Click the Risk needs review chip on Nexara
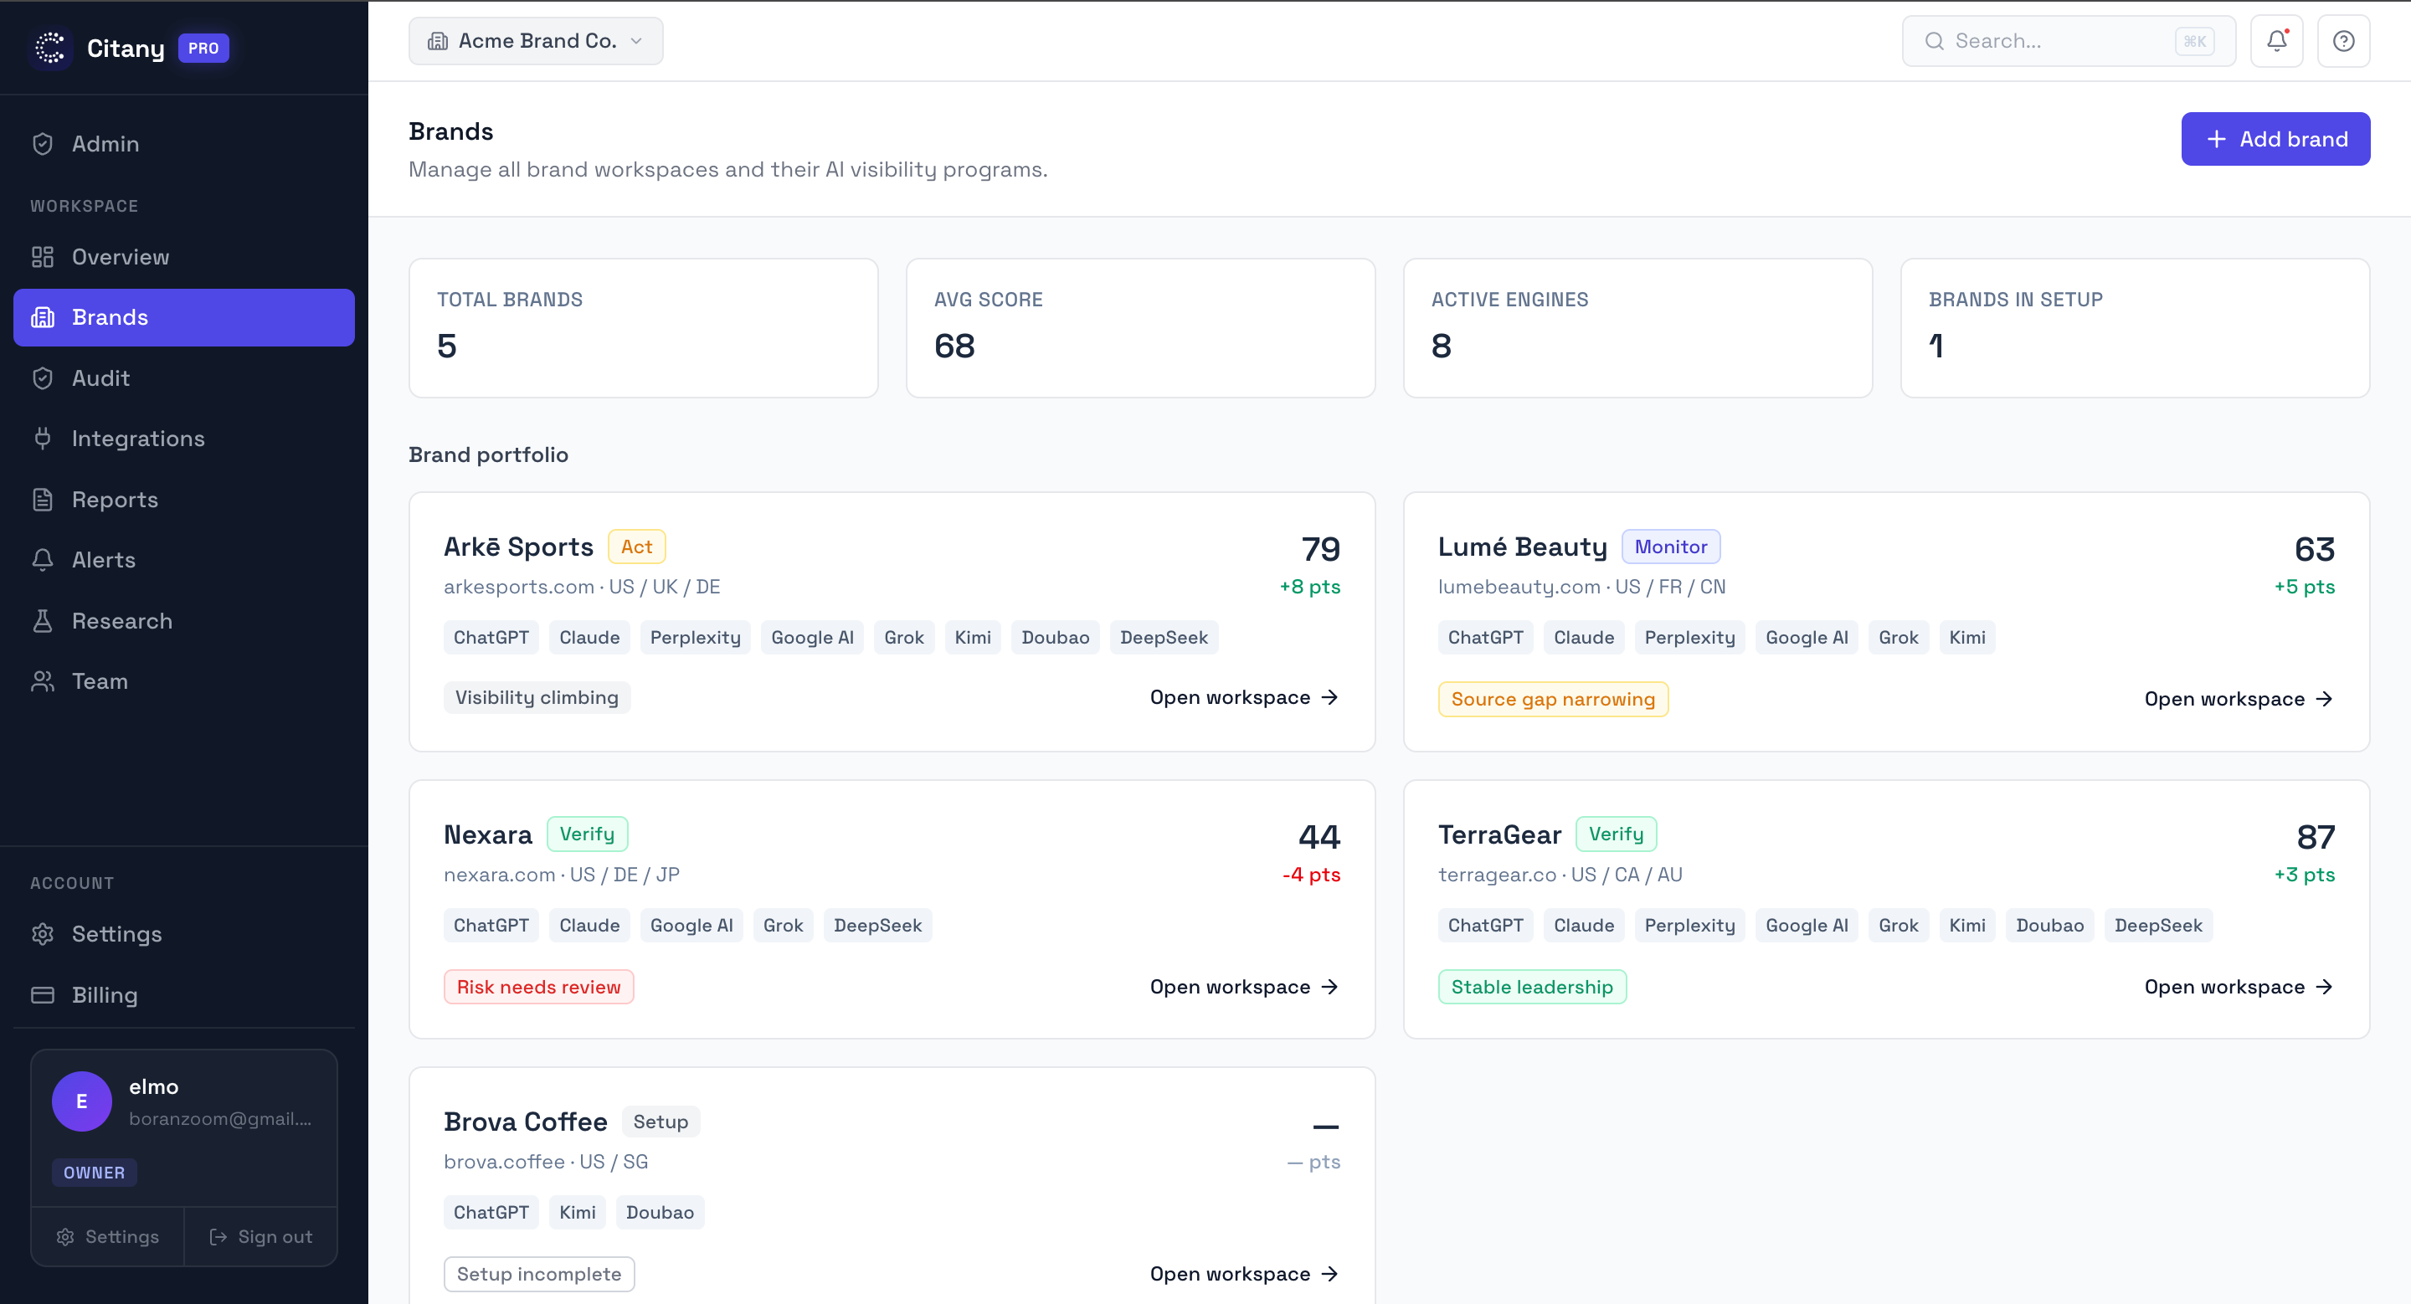This screenshot has height=1304, width=2411. click(538, 986)
